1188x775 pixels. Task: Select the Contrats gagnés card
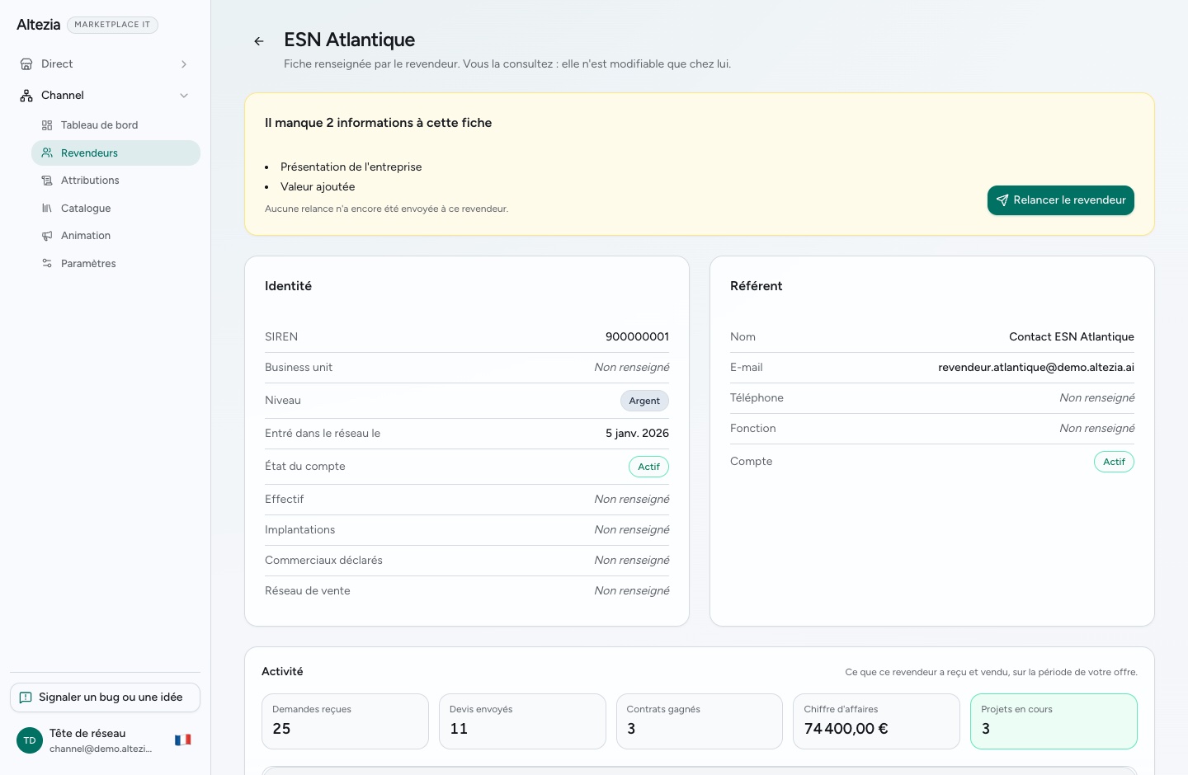(x=700, y=721)
